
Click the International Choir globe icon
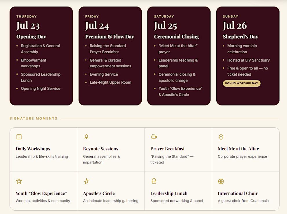coord(221,181)
